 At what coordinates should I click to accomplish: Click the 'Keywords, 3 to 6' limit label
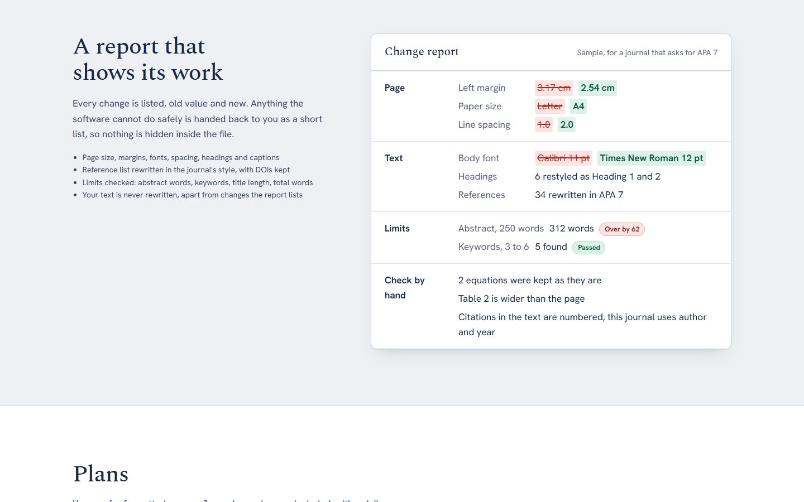pos(494,247)
